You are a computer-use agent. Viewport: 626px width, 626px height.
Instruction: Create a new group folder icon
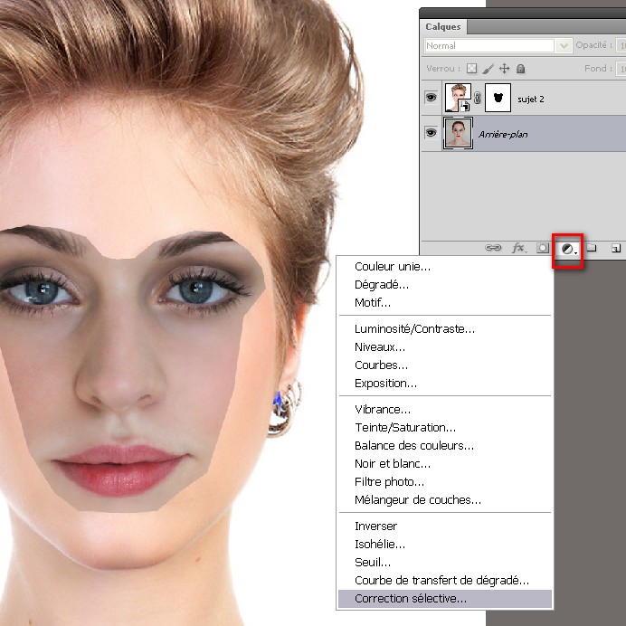[x=592, y=248]
